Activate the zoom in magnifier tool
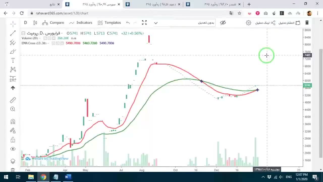This screenshot has width=323, height=182. [x=13, y=109]
